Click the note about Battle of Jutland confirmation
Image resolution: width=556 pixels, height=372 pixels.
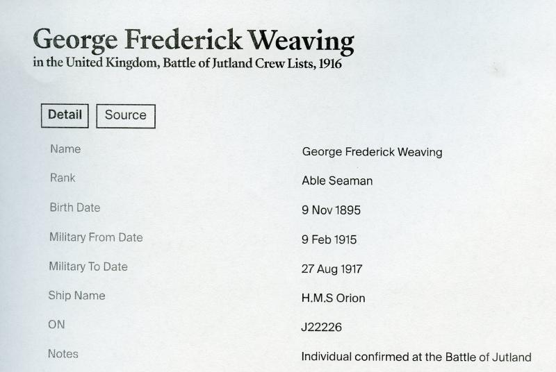pyautogui.click(x=416, y=357)
